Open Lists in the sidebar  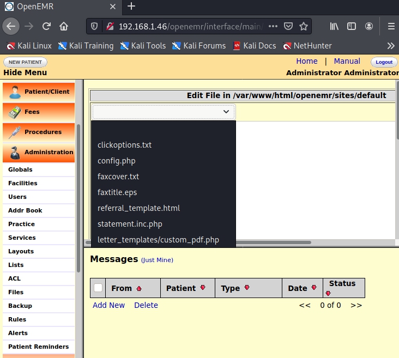tap(16, 265)
